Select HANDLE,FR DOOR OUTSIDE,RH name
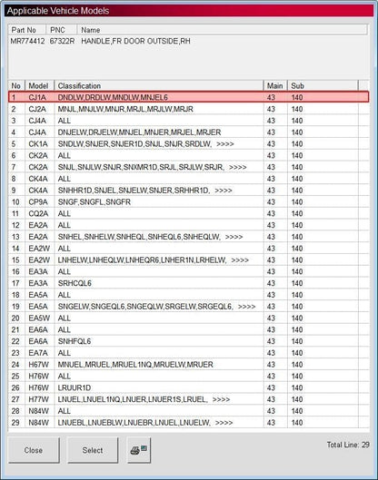The width and height of the screenshot is (378, 480). (x=135, y=41)
